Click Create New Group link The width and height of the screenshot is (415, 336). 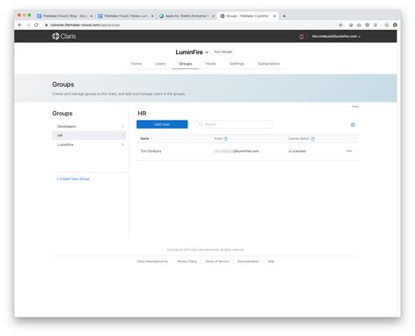click(73, 178)
